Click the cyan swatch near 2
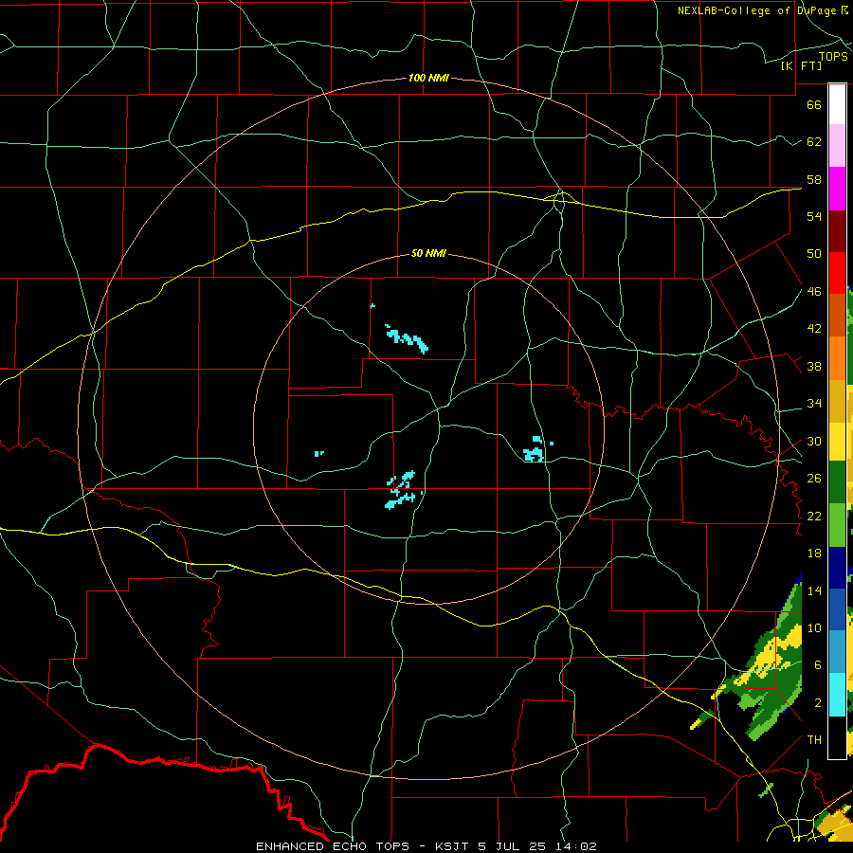The image size is (853, 853). 837,695
